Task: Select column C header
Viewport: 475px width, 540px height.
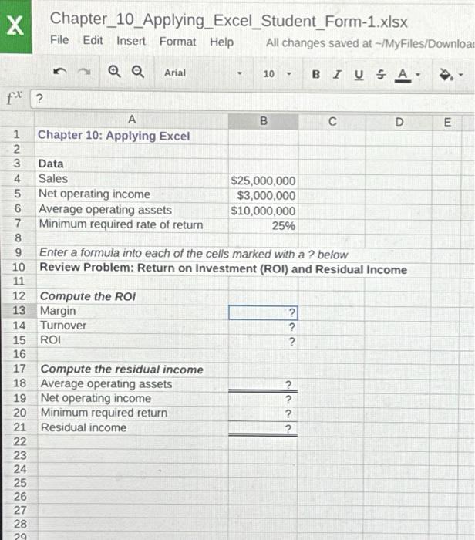Action: (x=332, y=122)
